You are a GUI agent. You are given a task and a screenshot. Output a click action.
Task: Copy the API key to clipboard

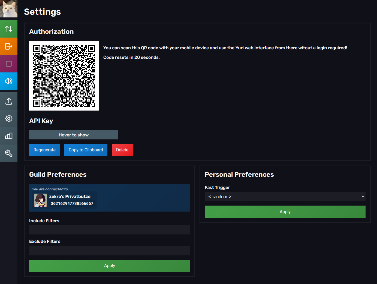[x=86, y=150]
